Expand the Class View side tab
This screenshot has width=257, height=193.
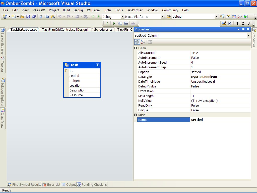[x=3, y=118]
